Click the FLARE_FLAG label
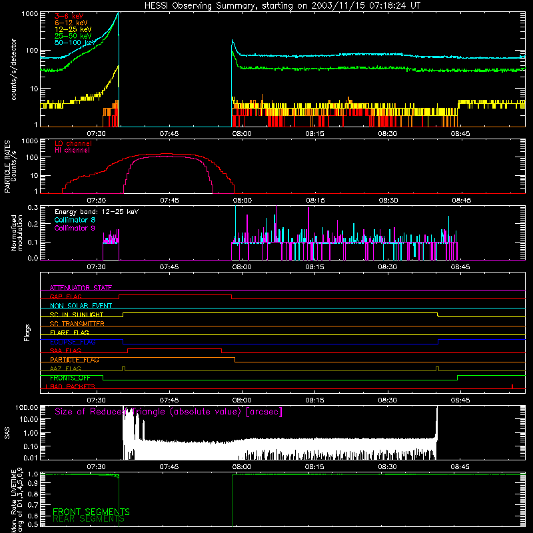Image resolution: width=533 pixels, height=533 pixels. (69, 332)
